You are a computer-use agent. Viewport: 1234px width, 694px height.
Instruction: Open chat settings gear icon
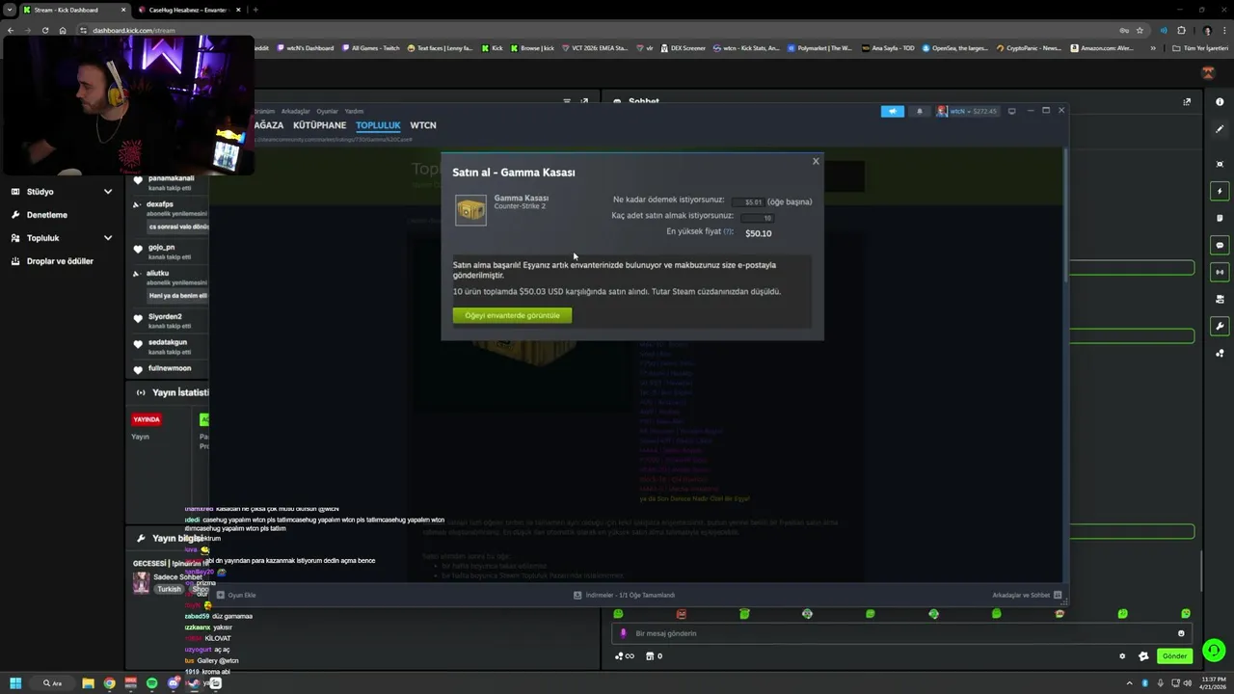[x=1122, y=656]
